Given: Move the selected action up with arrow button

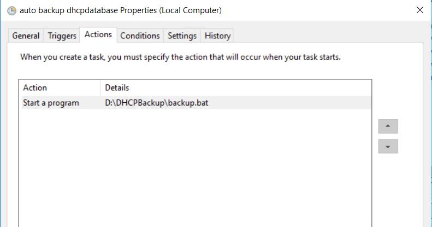Looking at the screenshot, I should tap(388, 126).
